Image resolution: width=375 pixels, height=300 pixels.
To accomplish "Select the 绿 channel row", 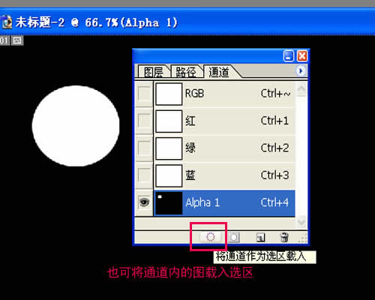I will 224,148.
